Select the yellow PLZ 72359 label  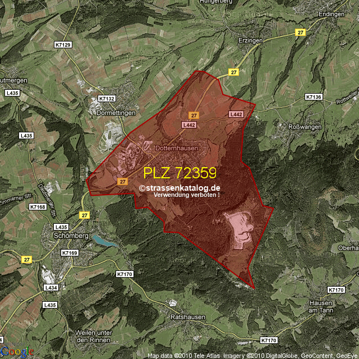[179, 172]
